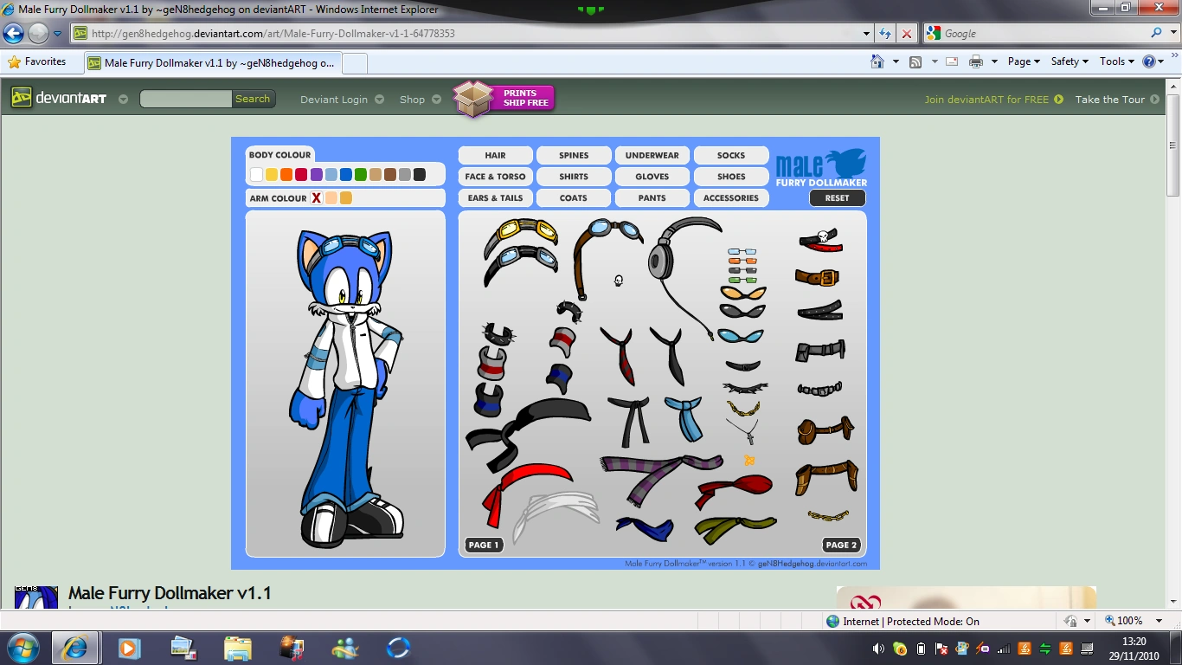
Task: Choose the brown belt with side holster pouches
Action: (x=826, y=476)
